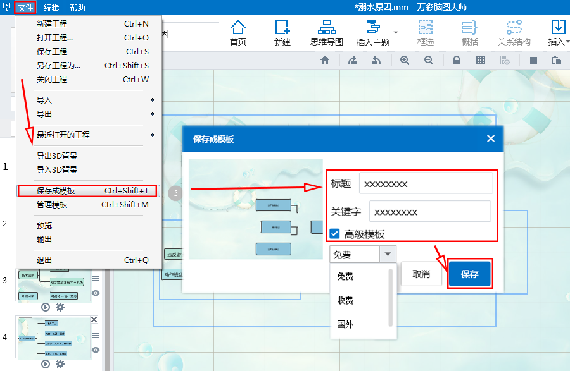The height and width of the screenshot is (371, 570).
Task: Open the 免费 pricing dropdown
Action: (x=363, y=255)
